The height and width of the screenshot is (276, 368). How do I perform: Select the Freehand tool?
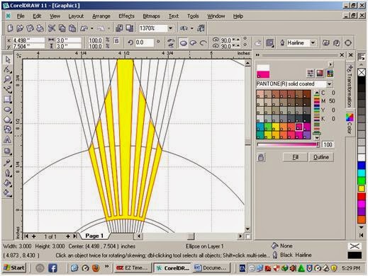[8, 90]
